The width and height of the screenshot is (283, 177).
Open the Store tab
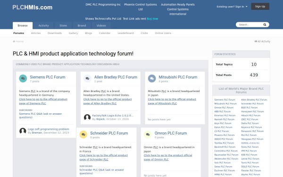[x=63, y=25]
